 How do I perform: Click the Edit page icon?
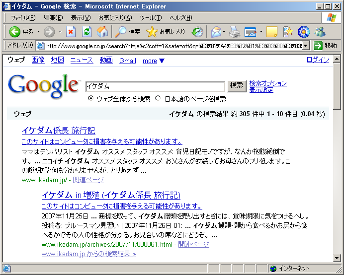click(x=251, y=32)
